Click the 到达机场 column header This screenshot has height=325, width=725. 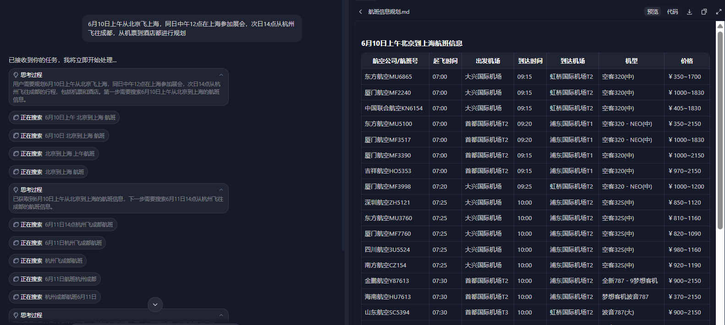(x=572, y=61)
